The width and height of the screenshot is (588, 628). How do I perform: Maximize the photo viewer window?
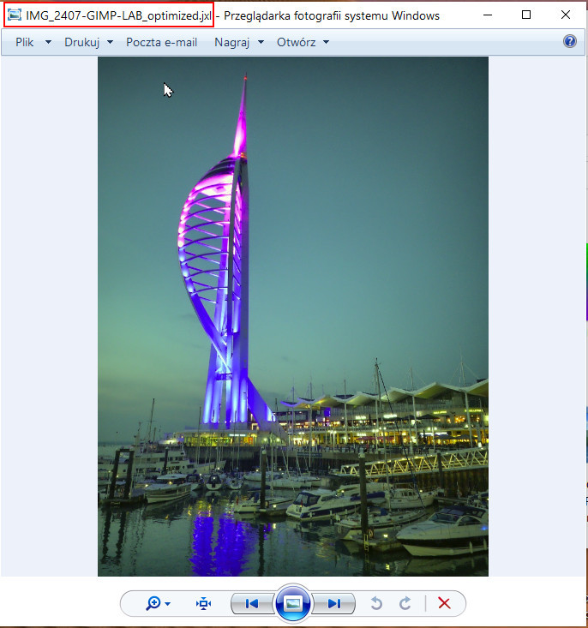pos(526,15)
